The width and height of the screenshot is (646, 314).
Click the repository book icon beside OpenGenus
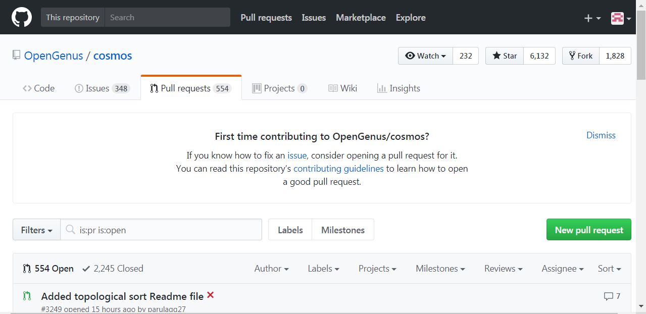click(x=17, y=55)
